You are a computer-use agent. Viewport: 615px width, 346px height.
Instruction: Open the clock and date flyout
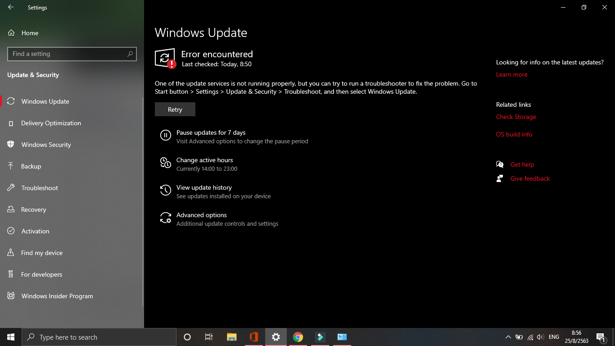click(576, 337)
